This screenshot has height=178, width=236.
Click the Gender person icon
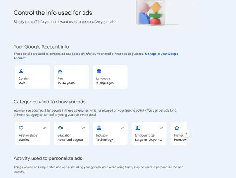tap(21, 71)
